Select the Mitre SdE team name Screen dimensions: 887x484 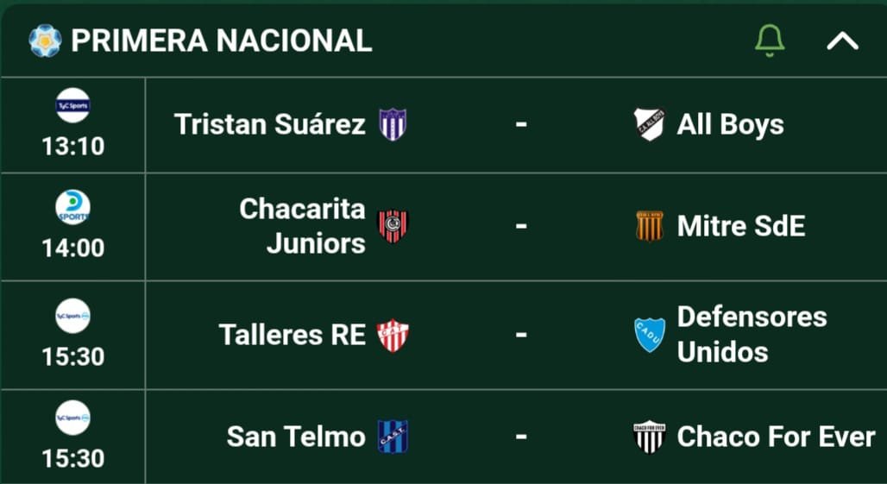click(x=741, y=226)
